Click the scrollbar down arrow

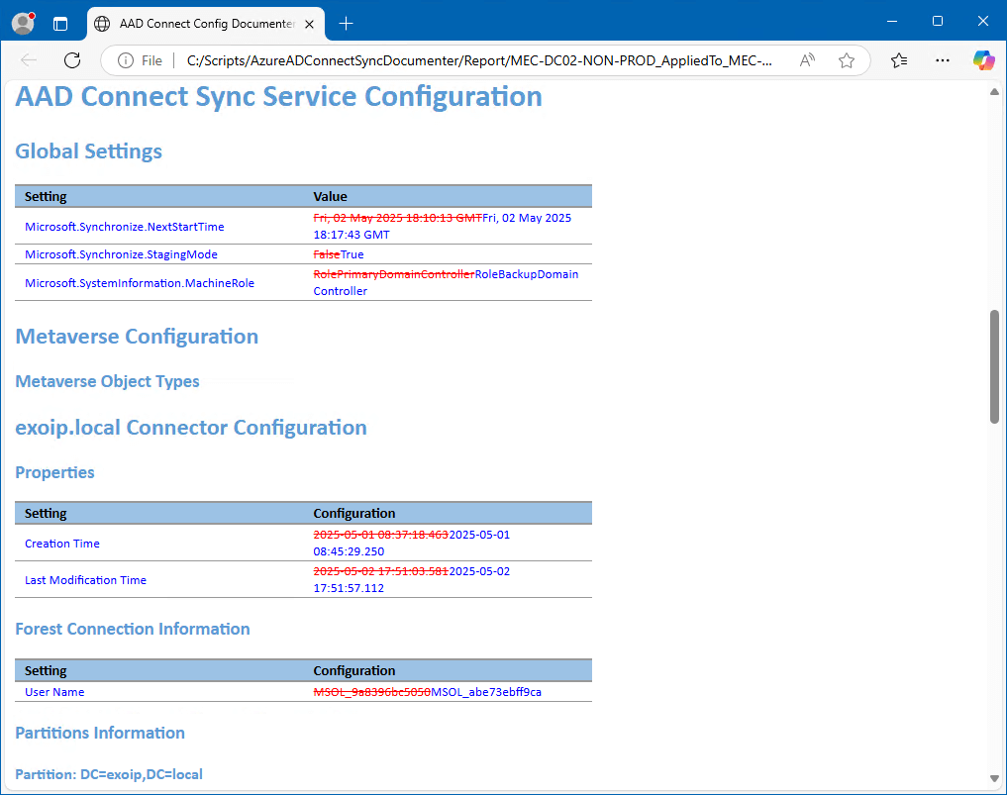[x=994, y=778]
